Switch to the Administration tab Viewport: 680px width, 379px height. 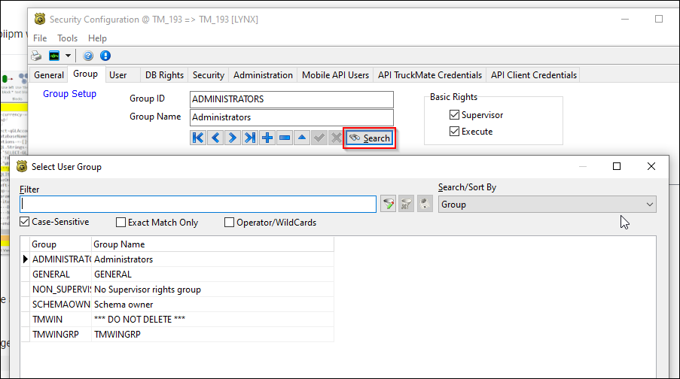[263, 75]
